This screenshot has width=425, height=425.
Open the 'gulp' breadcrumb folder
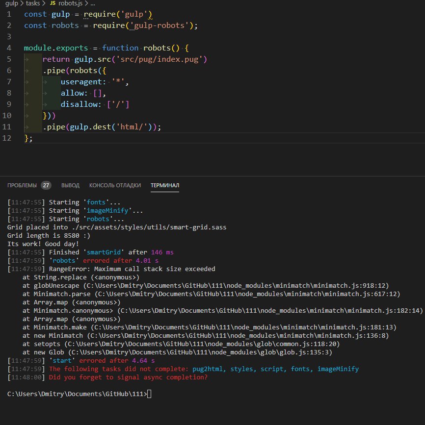point(12,3)
